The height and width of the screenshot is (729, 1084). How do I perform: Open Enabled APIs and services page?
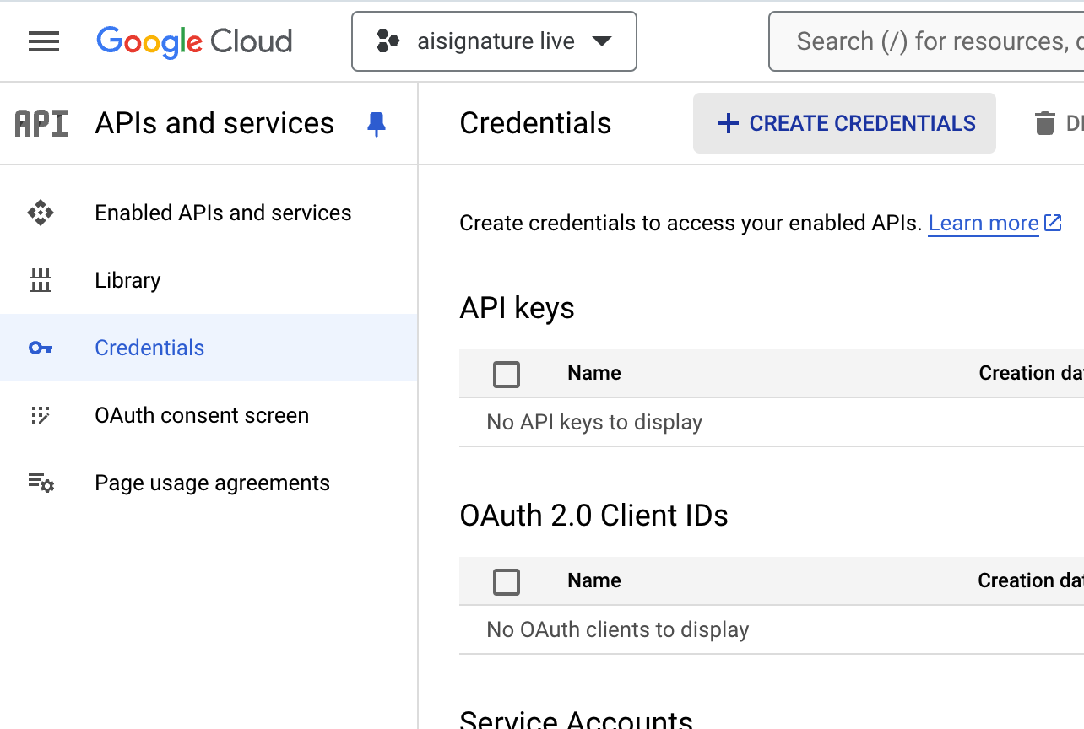click(223, 213)
